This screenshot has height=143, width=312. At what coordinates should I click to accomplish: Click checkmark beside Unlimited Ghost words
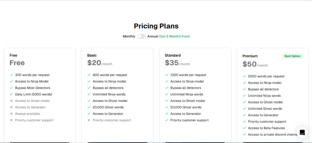click(x=244, y=109)
